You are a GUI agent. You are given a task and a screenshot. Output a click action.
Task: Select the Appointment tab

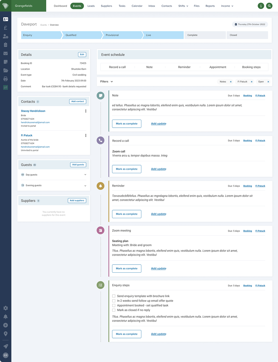click(x=218, y=67)
